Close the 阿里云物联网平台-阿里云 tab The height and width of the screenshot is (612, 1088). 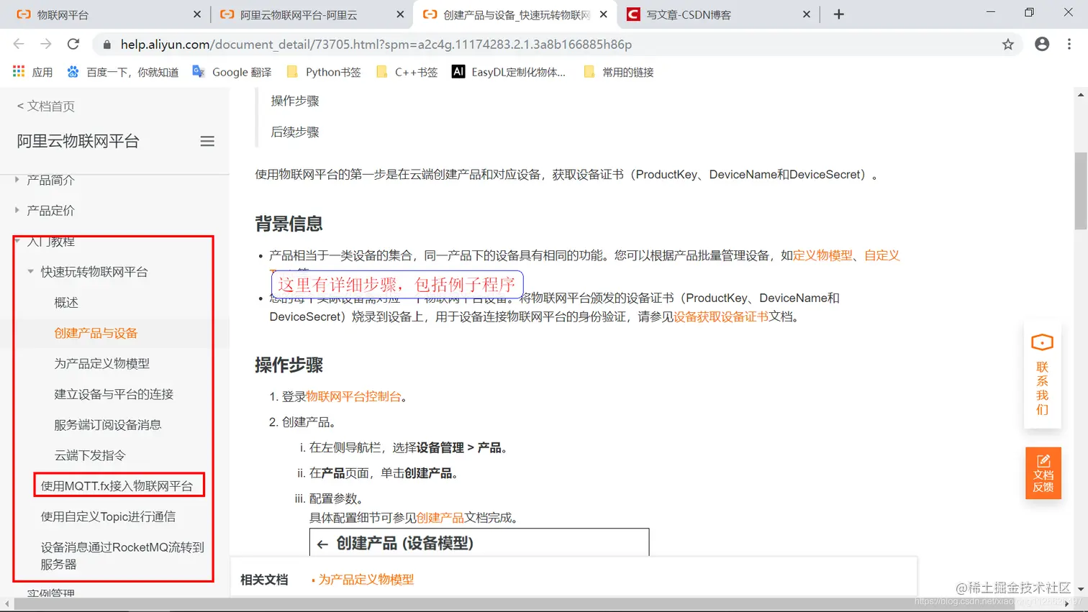coord(400,14)
